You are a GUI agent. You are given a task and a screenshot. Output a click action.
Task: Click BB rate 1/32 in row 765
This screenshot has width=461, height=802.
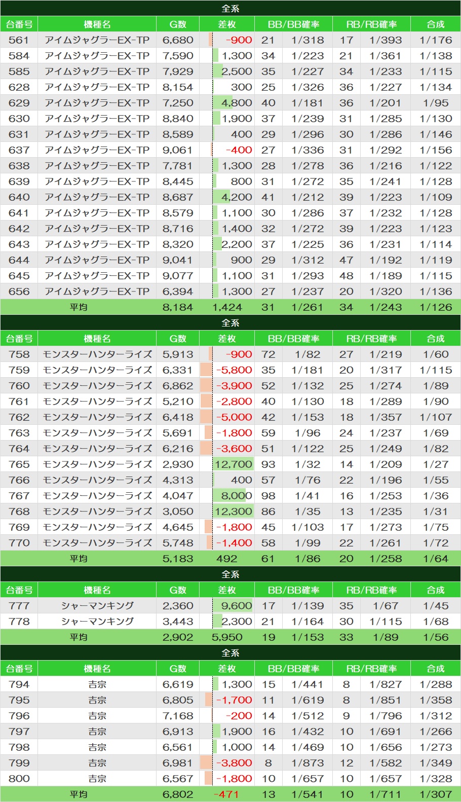point(308,464)
